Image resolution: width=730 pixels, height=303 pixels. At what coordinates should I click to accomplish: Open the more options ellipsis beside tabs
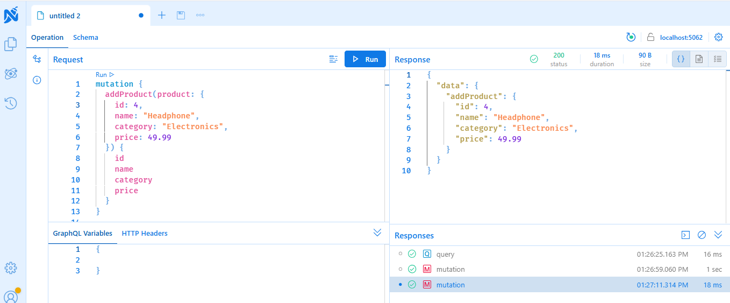(x=200, y=15)
